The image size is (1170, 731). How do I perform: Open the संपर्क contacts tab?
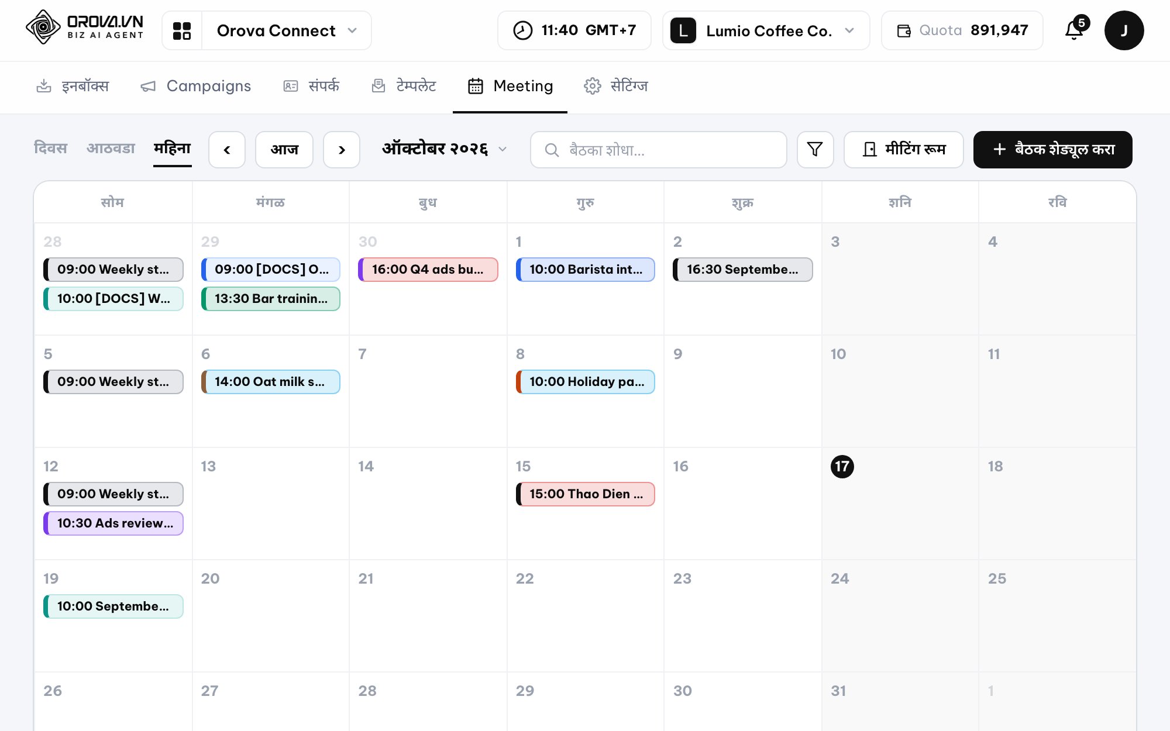311,86
